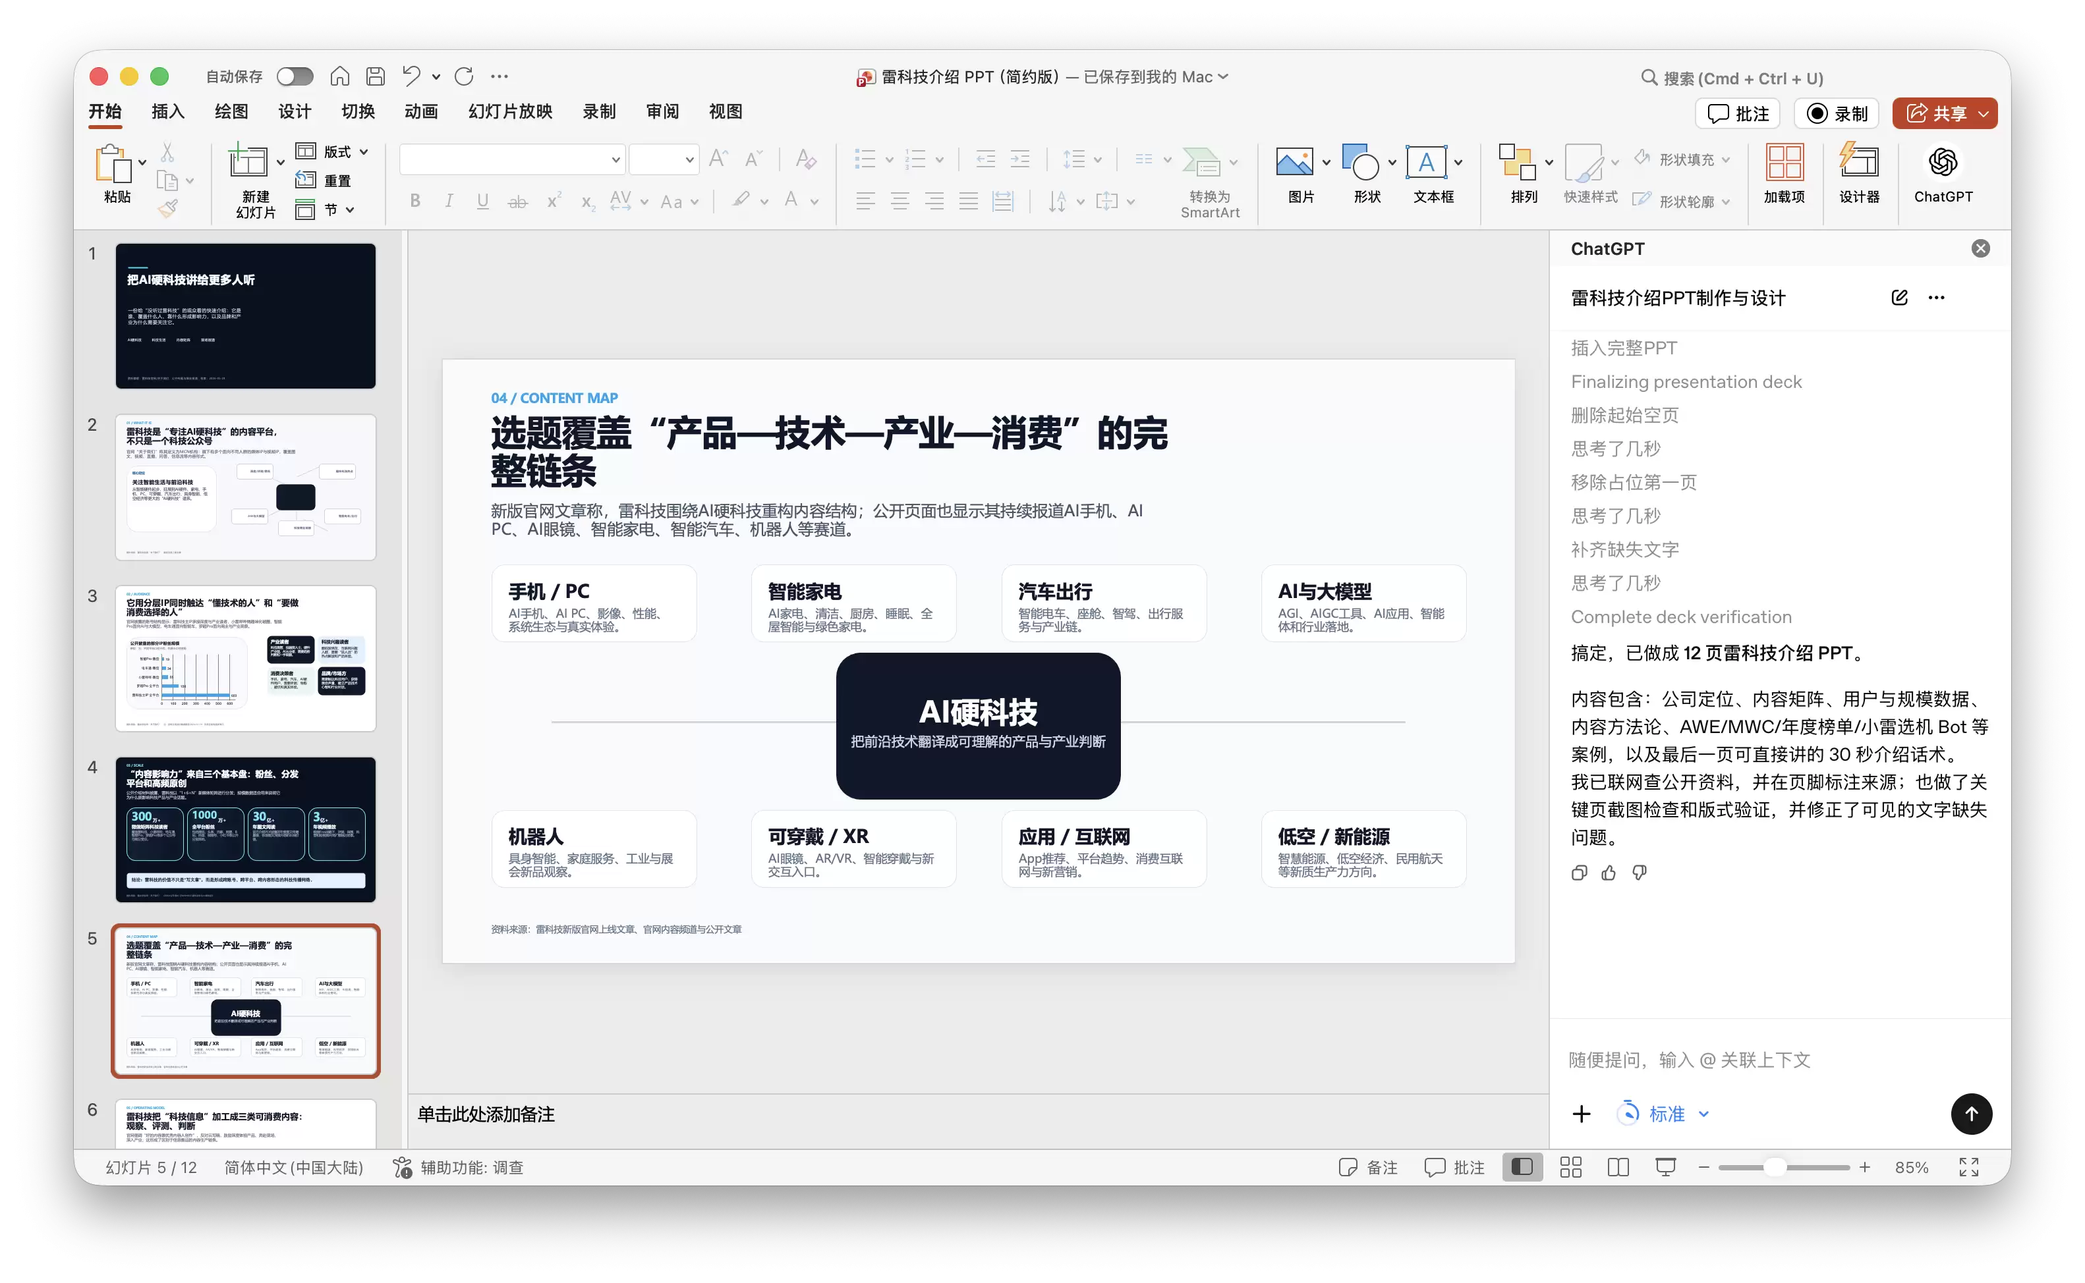Open the font size dropdown

click(x=689, y=159)
